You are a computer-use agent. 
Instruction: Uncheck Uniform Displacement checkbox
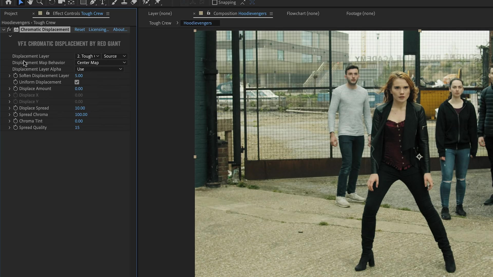click(77, 82)
